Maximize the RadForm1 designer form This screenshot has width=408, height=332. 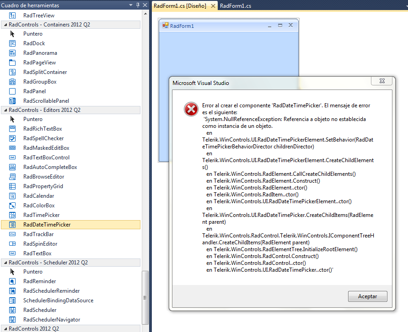[280, 26]
